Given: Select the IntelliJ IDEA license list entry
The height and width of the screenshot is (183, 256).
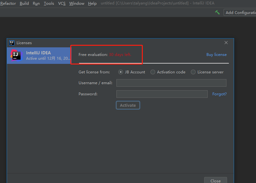Looking at the screenshot, I should (39, 56).
